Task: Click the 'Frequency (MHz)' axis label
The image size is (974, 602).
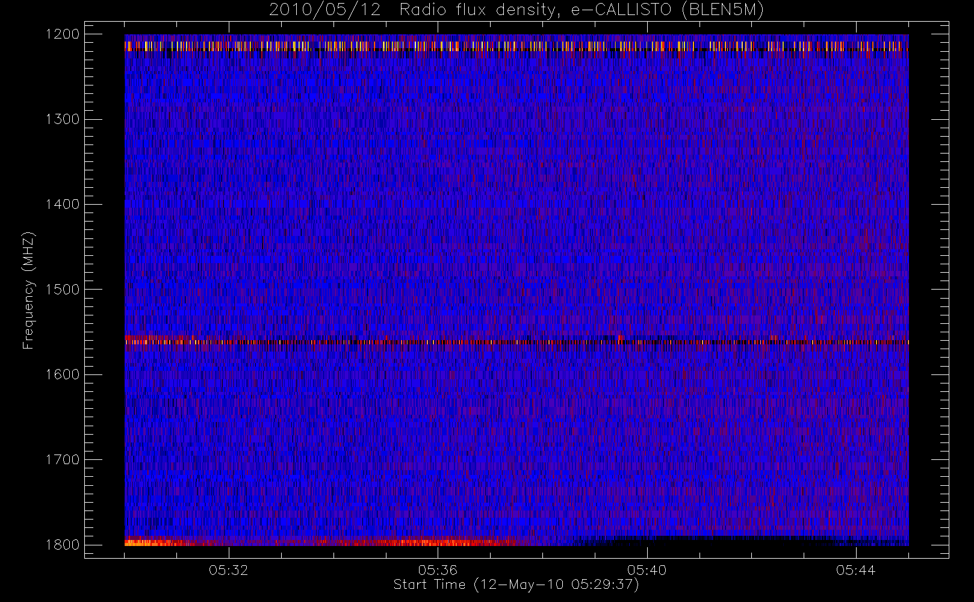Action: 28,290
